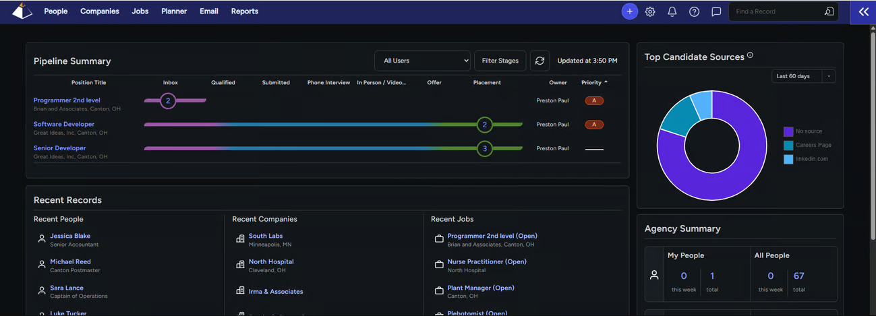Open the People menu

pos(56,11)
